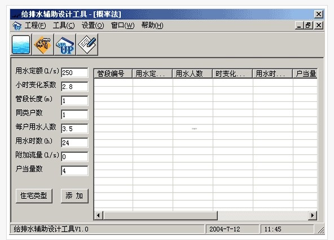This screenshot has width=334, height=240.
Task: Open the 帮助(H) menu
Action: pos(152,25)
